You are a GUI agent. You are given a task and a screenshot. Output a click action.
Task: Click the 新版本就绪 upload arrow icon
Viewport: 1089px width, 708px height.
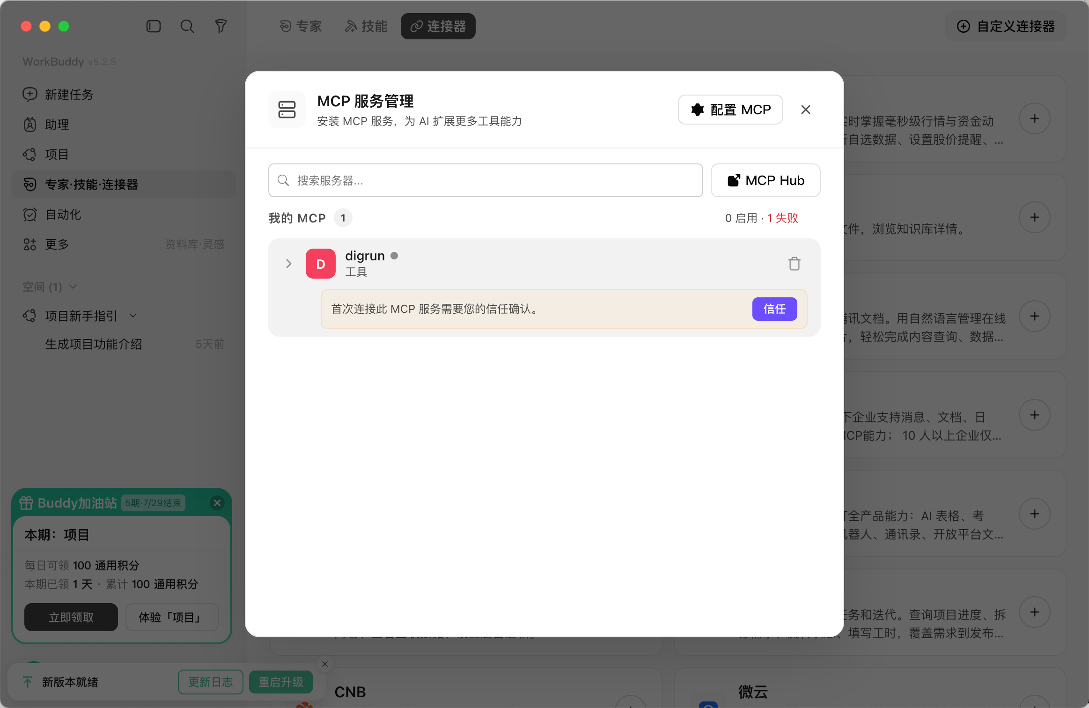pos(28,682)
